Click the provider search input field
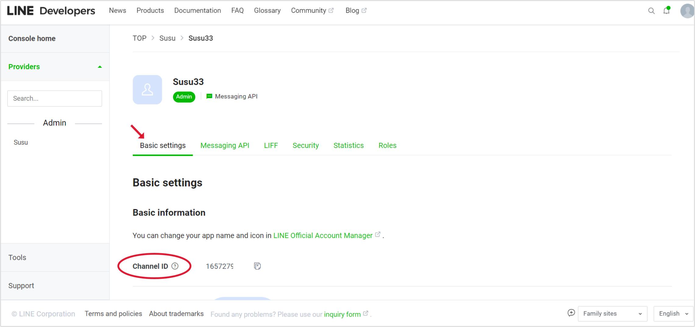The width and height of the screenshot is (695, 327). coord(55,99)
